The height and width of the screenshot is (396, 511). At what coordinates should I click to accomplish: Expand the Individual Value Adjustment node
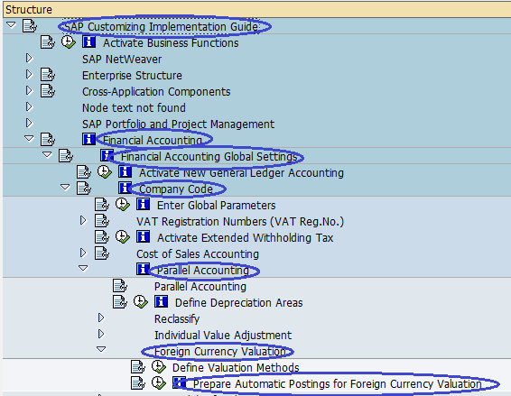click(101, 334)
